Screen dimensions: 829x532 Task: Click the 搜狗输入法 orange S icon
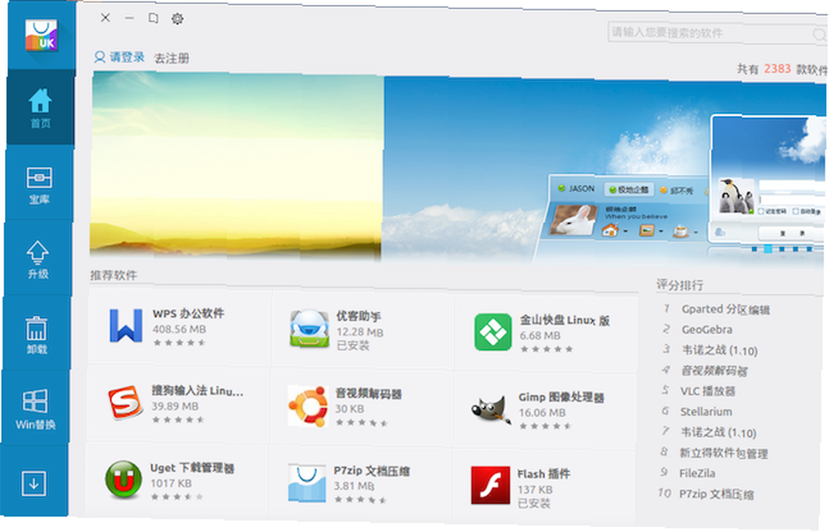pos(125,403)
